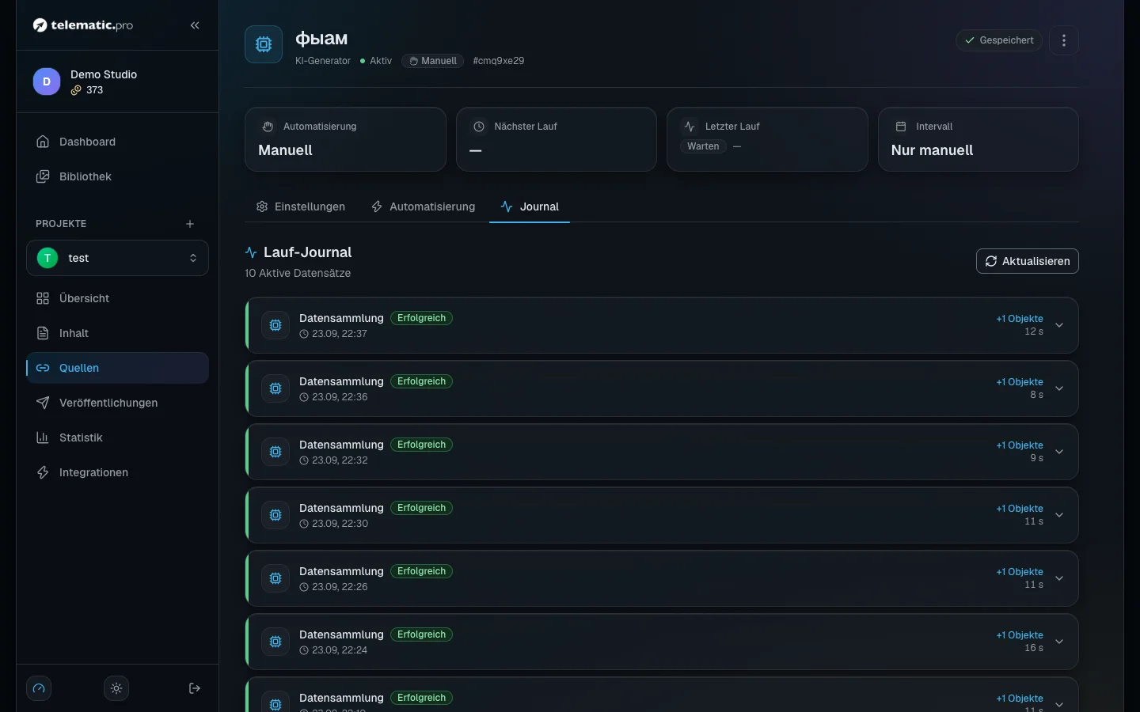The height and width of the screenshot is (712, 1140).
Task: Click the Warten badge in Letzter Lauf
Action: tap(703, 146)
